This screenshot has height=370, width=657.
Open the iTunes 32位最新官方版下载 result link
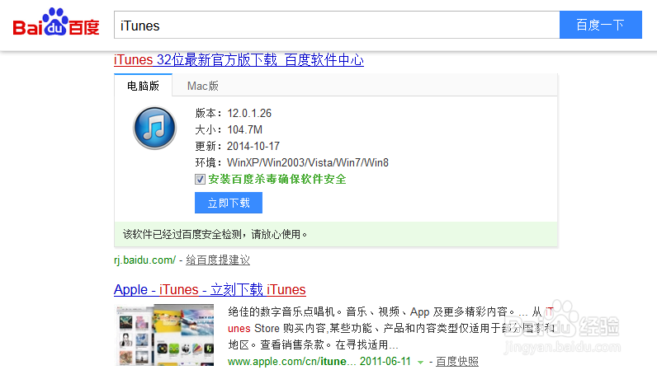pyautogui.click(x=239, y=60)
